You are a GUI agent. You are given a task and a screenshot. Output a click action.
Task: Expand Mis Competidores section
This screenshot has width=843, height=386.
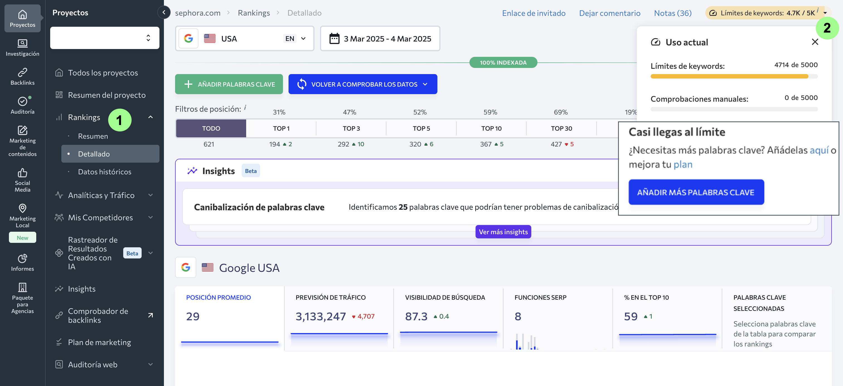click(x=151, y=217)
